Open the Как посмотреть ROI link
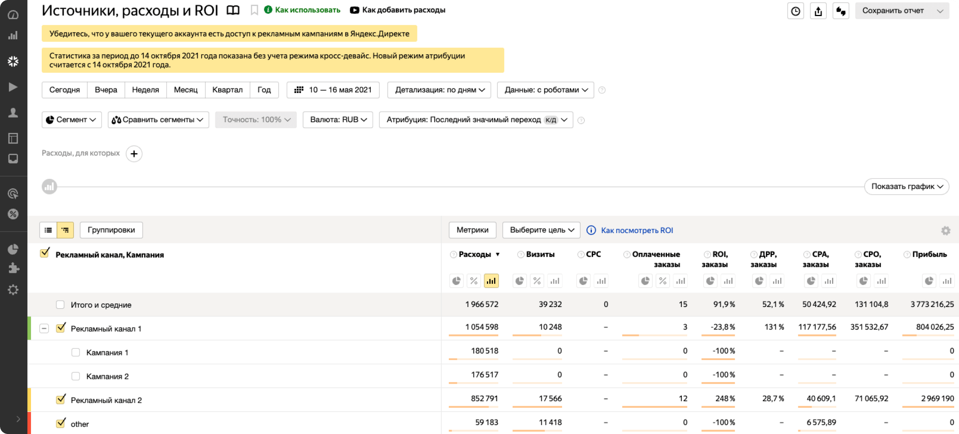This screenshot has width=959, height=434. 636,230
